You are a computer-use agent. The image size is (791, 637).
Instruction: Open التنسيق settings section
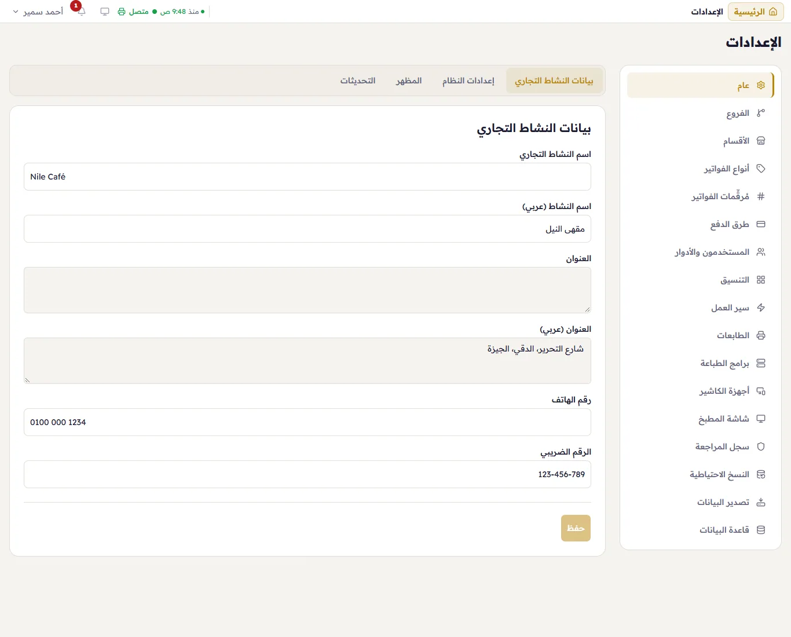click(701, 280)
